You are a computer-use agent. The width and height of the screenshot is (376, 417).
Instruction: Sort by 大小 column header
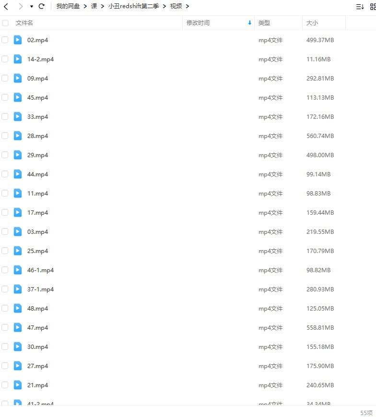click(312, 23)
